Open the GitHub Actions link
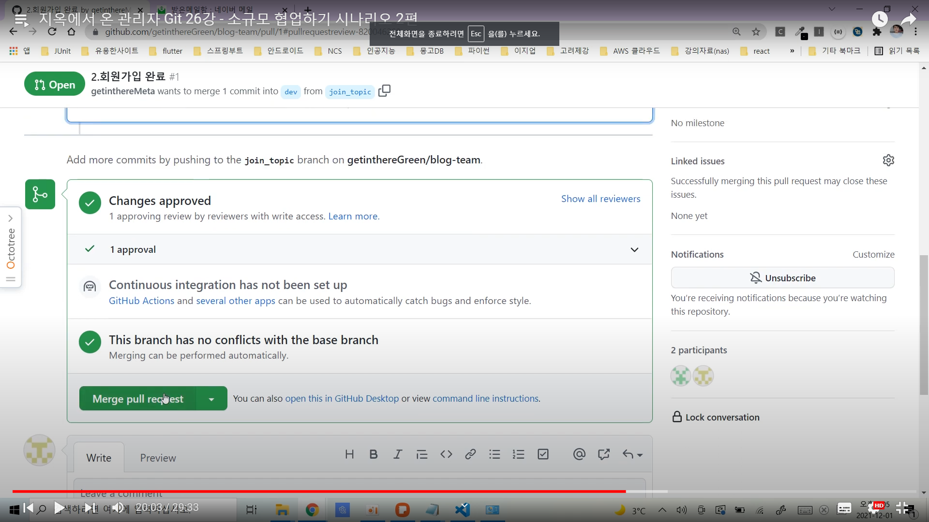 coord(141,301)
